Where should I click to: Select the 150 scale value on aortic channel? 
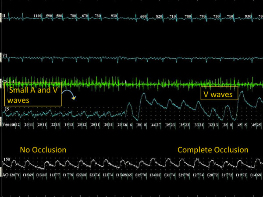tap(7, 159)
